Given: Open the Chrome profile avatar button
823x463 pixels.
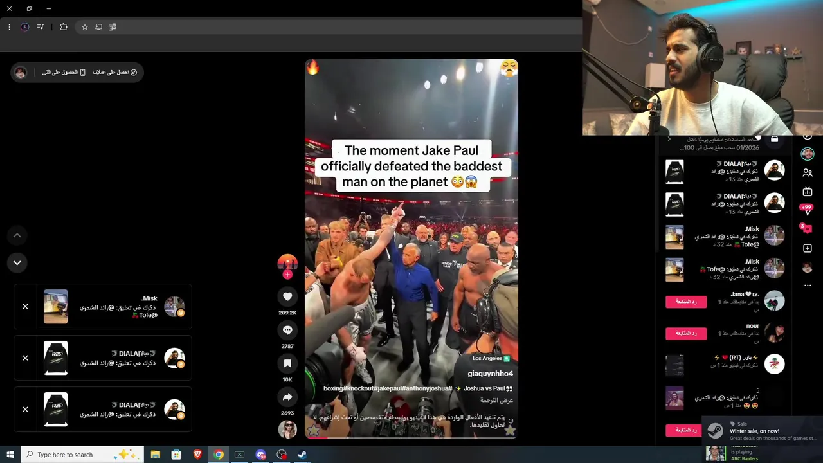Looking at the screenshot, I should (x=24, y=27).
